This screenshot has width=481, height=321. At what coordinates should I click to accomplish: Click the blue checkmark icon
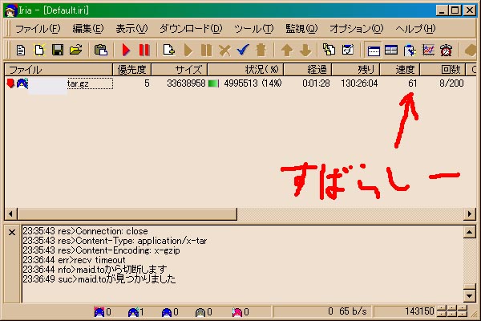click(x=243, y=50)
